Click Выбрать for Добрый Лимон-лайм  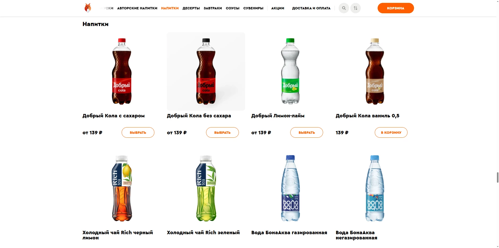pos(306,132)
